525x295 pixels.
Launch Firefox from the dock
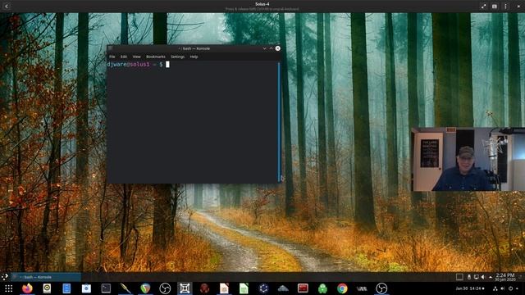[27, 288]
